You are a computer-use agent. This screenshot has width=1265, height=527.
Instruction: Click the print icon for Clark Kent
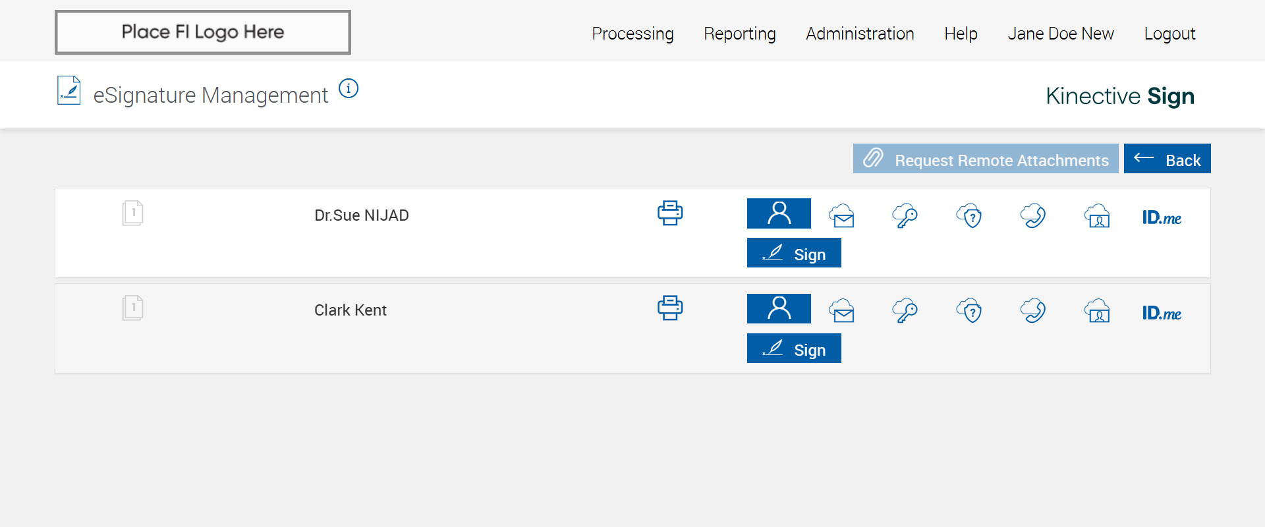click(x=669, y=308)
